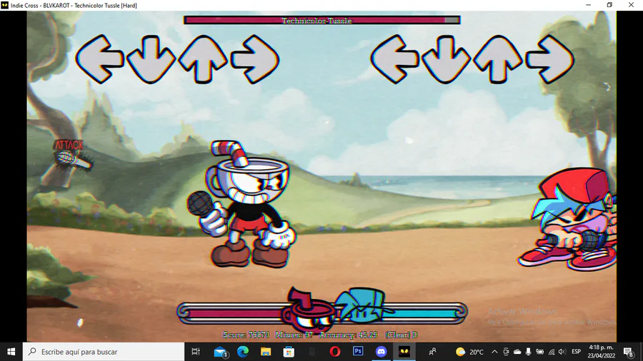This screenshot has width=643, height=361.
Task: Launch Opera browser from the taskbar
Action: point(335,352)
